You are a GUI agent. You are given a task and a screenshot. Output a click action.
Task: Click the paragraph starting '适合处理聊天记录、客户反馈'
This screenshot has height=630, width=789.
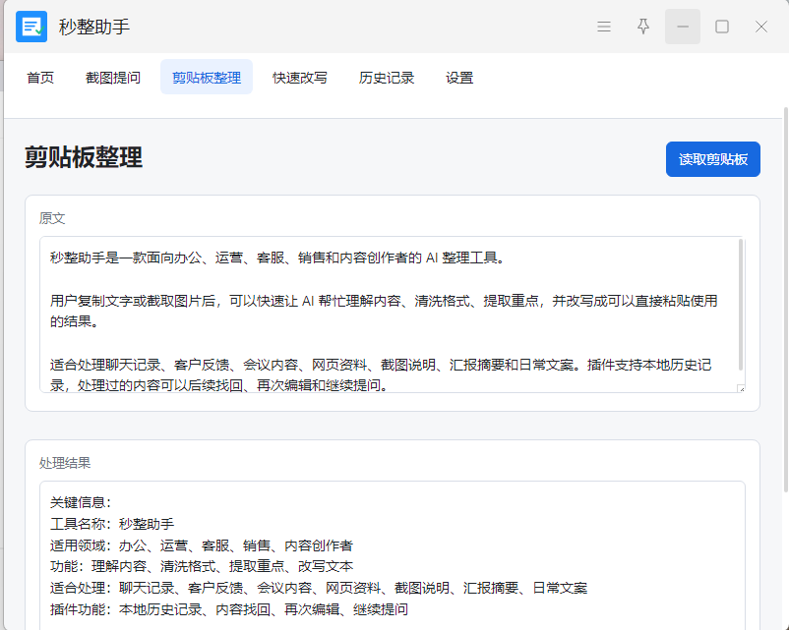[381, 375]
